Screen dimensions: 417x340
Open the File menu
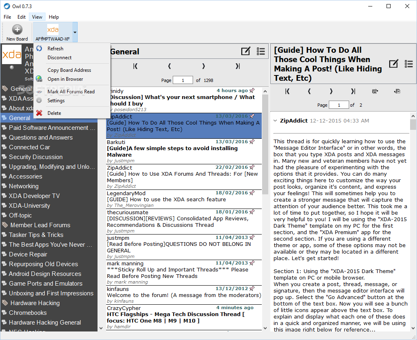(x=7, y=17)
